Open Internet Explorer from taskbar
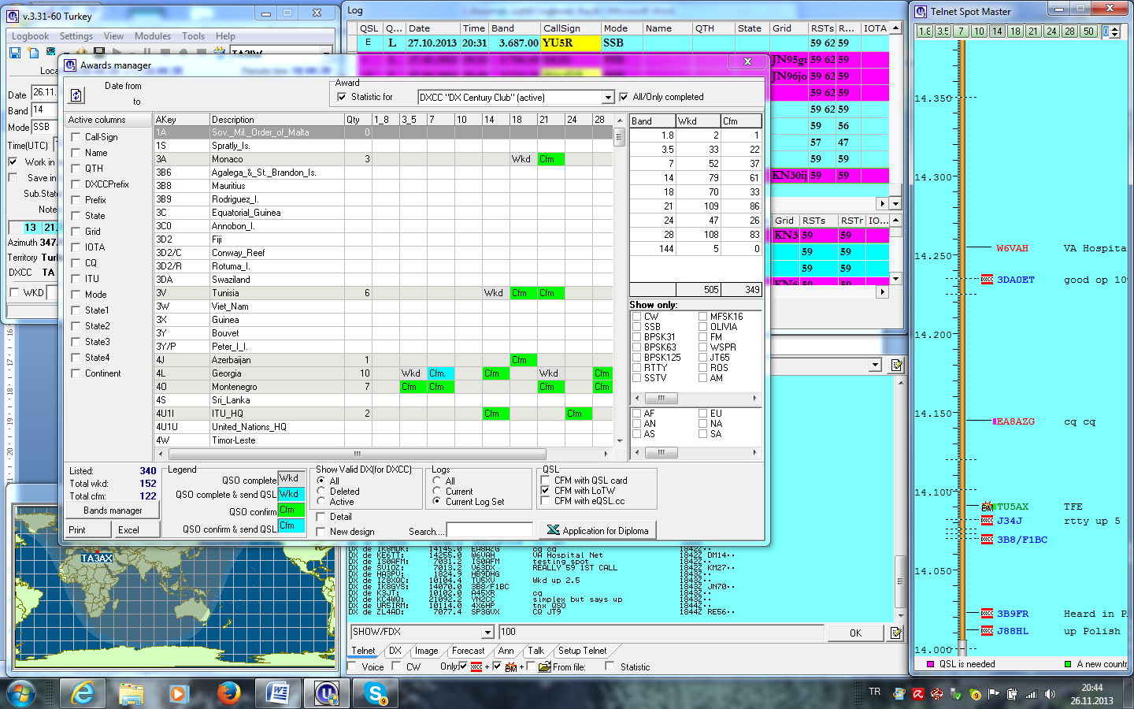The width and height of the screenshot is (1134, 709). click(x=83, y=693)
